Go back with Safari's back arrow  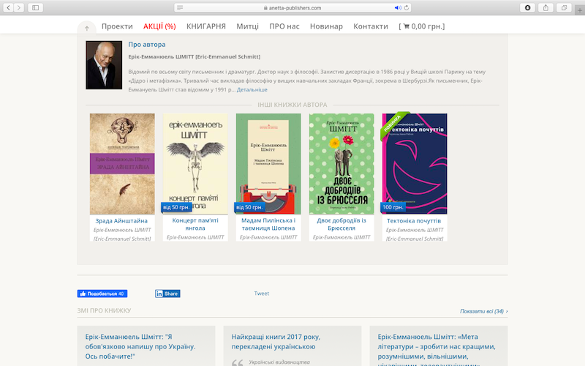click(x=8, y=7)
